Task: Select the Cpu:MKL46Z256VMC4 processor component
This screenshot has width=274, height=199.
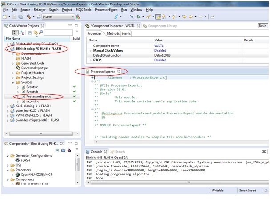Action: (37, 175)
